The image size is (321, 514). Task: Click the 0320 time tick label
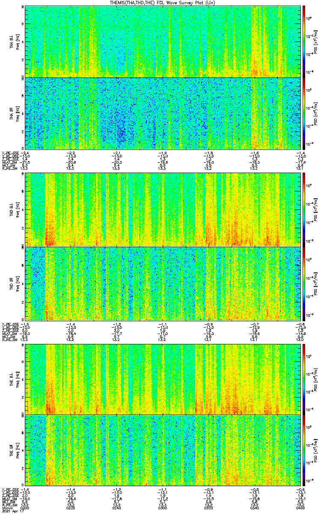pyautogui.click(x=208, y=508)
